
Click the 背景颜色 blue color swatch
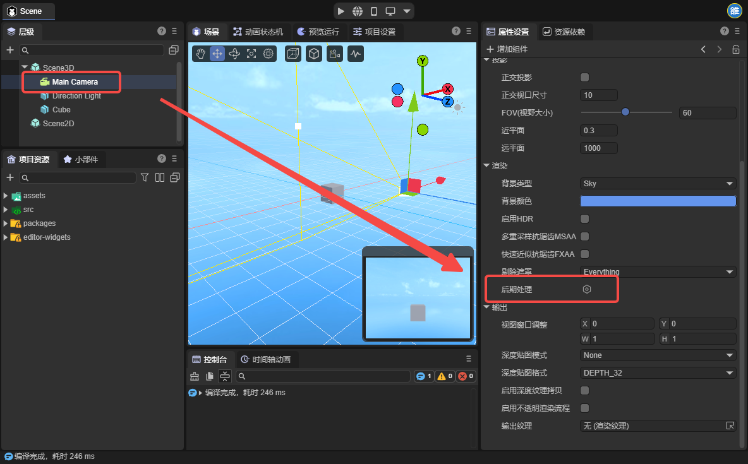click(658, 201)
